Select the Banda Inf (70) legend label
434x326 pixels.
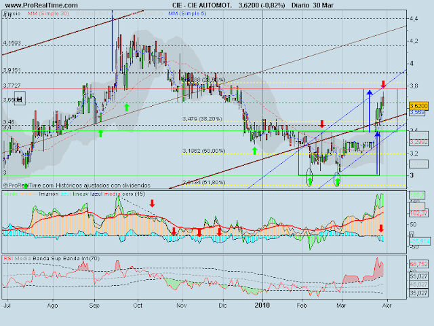click(81, 259)
